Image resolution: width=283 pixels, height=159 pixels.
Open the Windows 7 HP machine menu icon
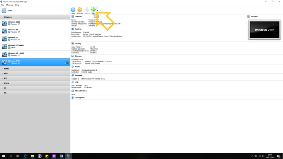tap(67, 62)
